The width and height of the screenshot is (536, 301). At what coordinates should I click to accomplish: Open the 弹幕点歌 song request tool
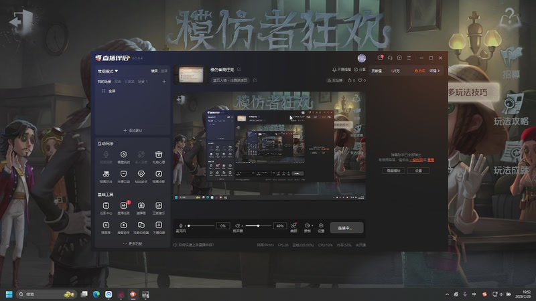tap(158, 177)
